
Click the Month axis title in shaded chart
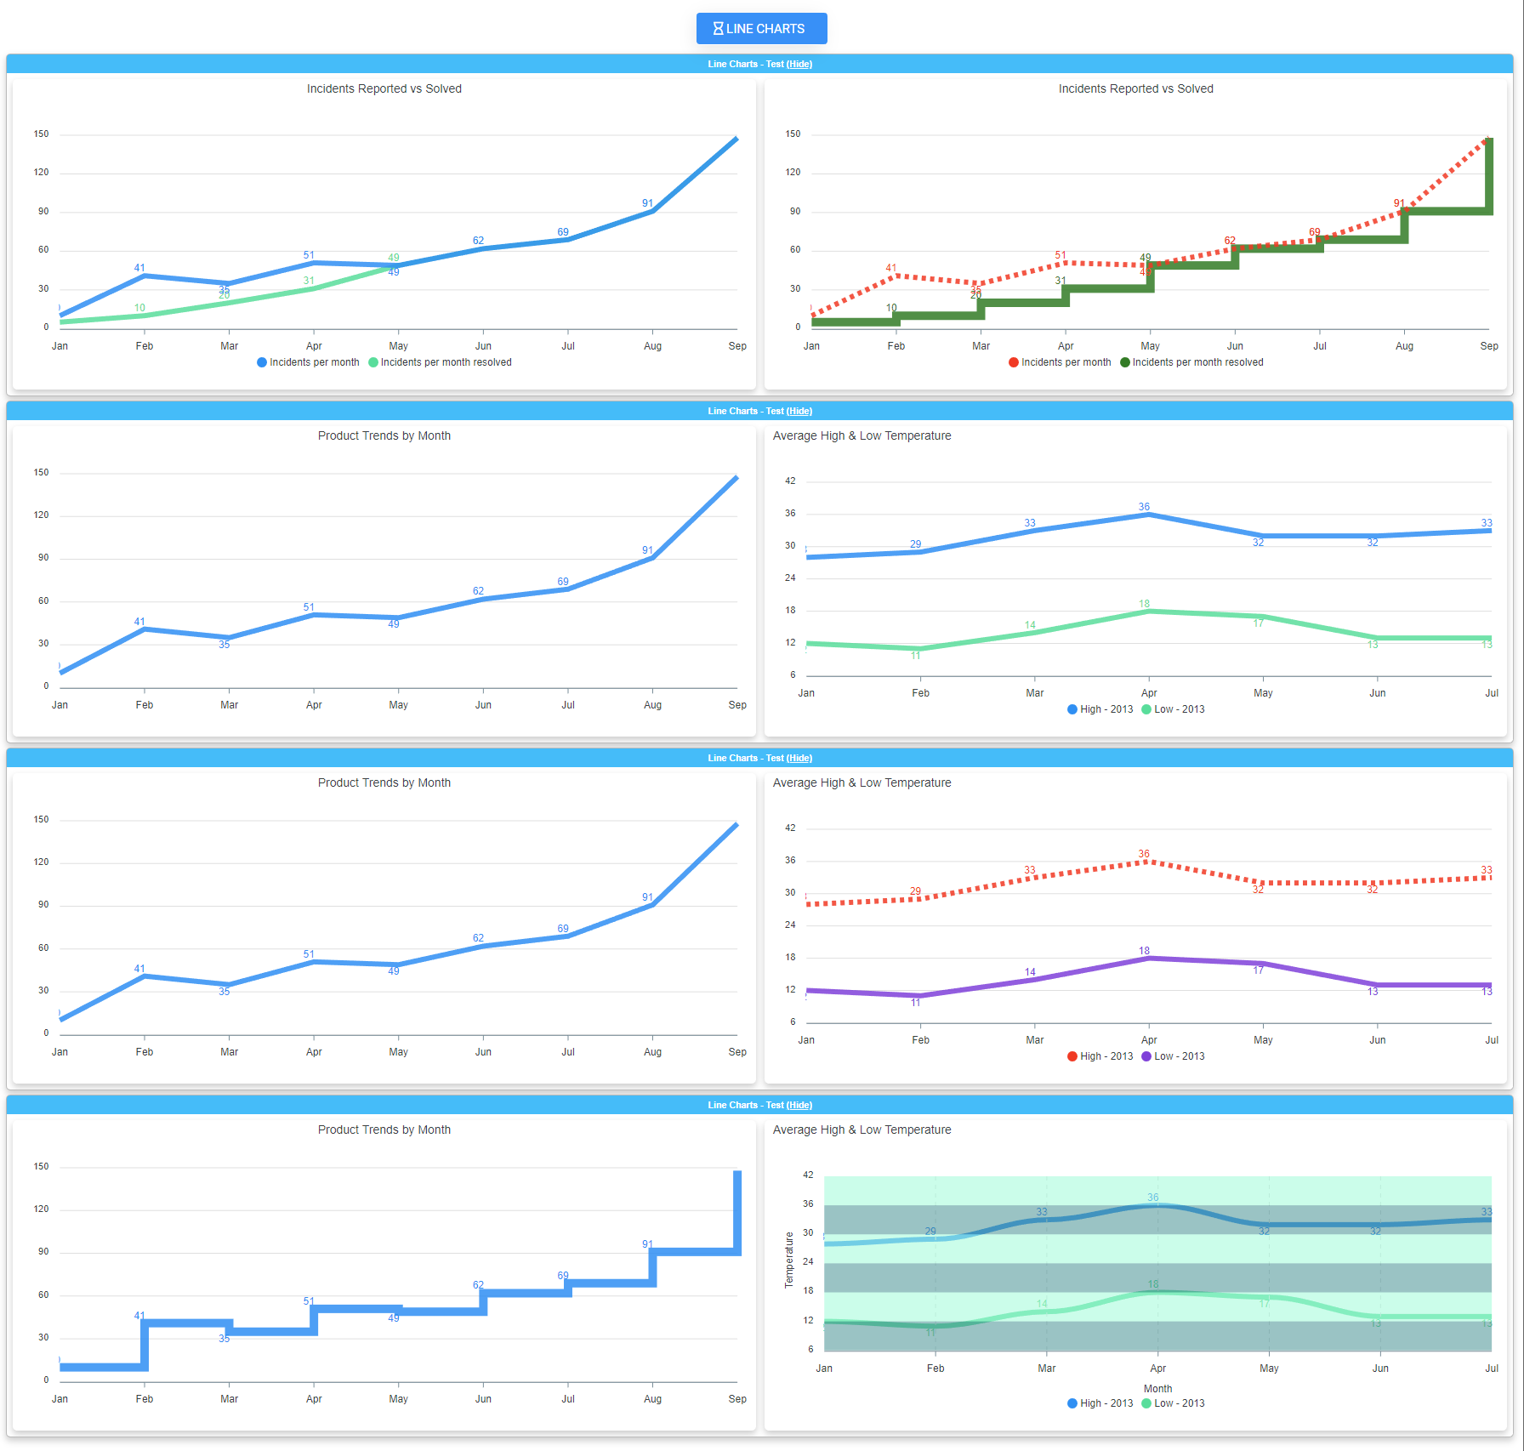(1157, 1389)
